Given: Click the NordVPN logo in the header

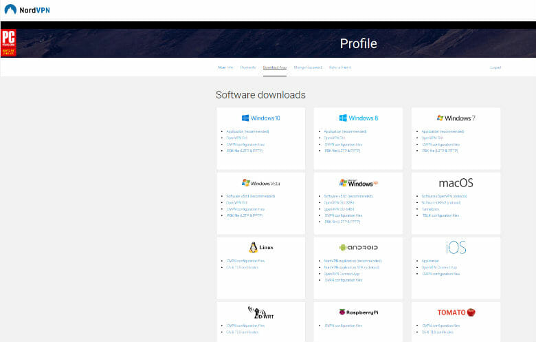Looking at the screenshot, I should [x=27, y=10].
